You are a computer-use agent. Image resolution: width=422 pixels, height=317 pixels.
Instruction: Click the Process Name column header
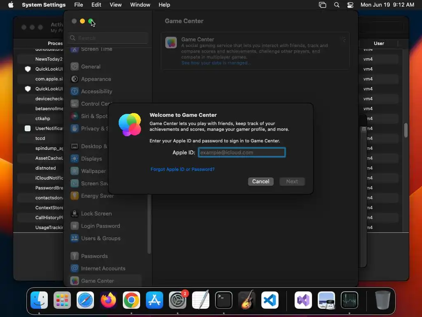[55, 43]
